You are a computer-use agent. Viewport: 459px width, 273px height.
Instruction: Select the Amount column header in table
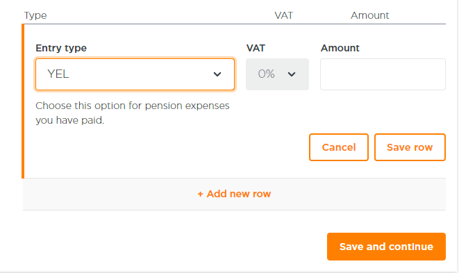click(370, 15)
